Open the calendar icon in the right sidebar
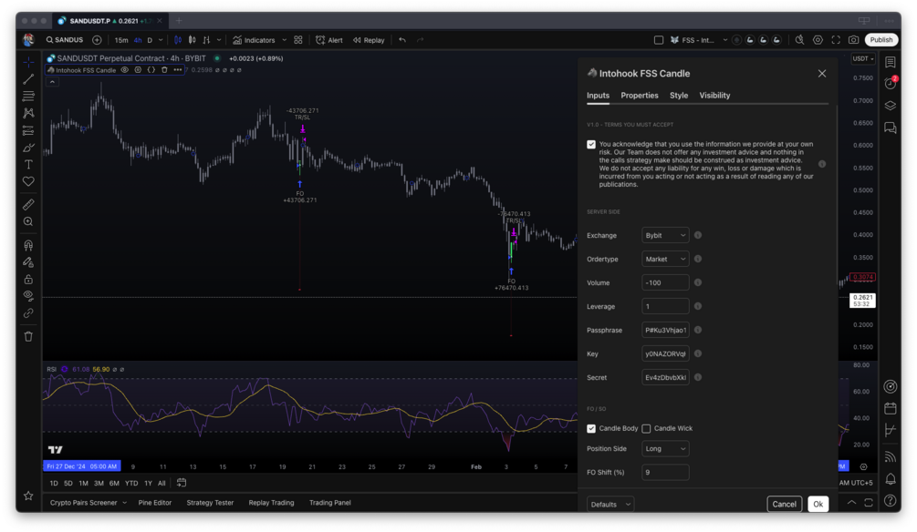 (x=891, y=408)
